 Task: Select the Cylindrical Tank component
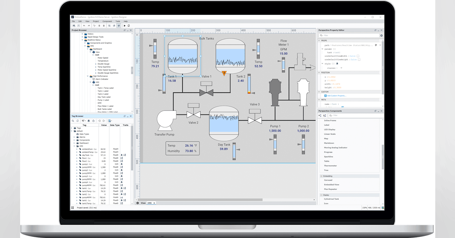(x=331, y=199)
